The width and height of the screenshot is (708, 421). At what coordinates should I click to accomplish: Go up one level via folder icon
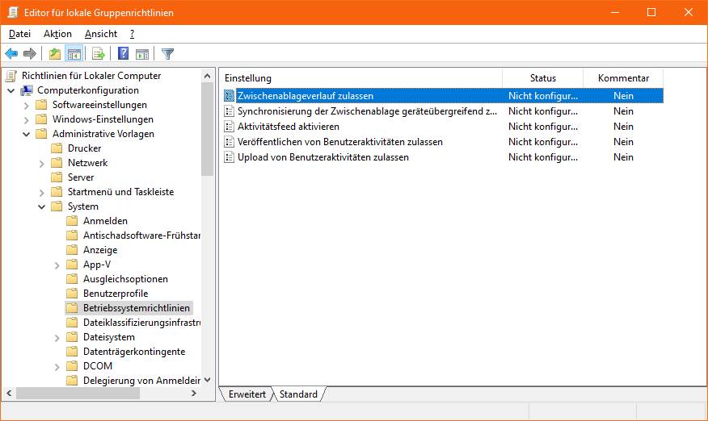point(54,54)
